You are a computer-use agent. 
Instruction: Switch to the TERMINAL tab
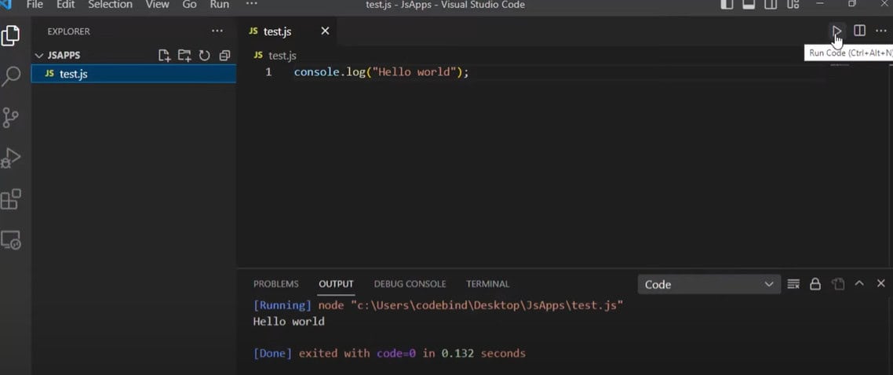[487, 284]
